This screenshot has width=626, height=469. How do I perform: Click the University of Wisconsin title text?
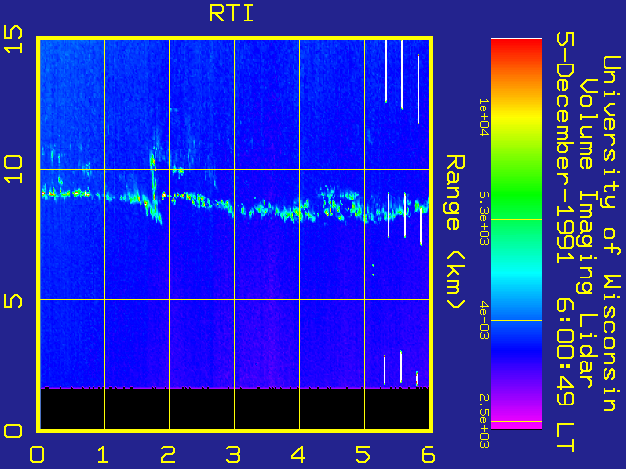pos(610,234)
